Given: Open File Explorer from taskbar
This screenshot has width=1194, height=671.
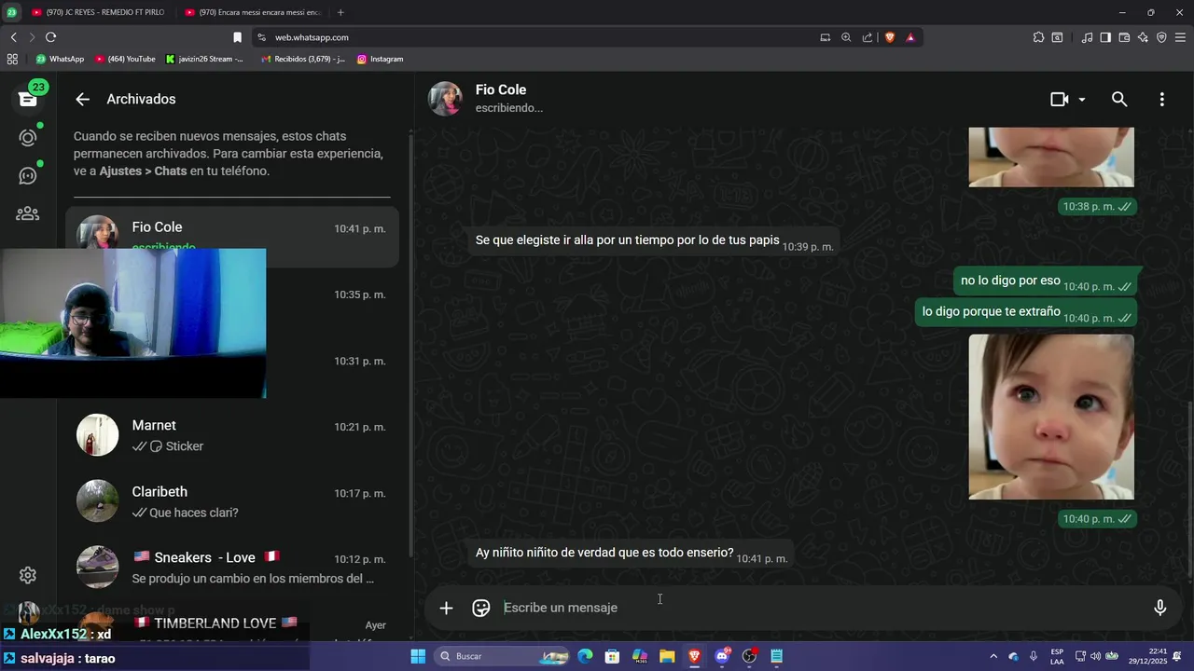Looking at the screenshot, I should [x=667, y=656].
